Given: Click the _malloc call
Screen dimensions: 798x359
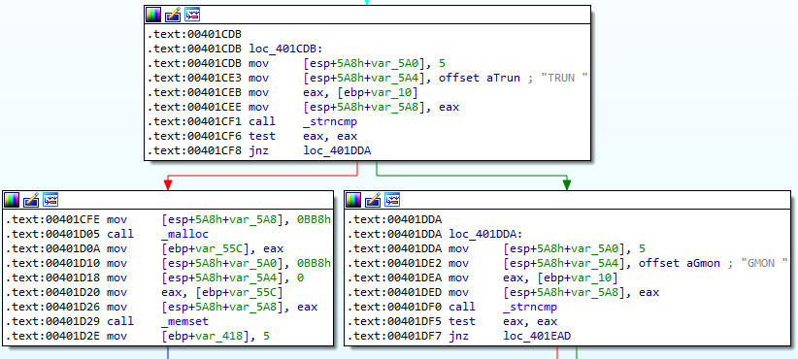Looking at the screenshot, I should point(184,235).
